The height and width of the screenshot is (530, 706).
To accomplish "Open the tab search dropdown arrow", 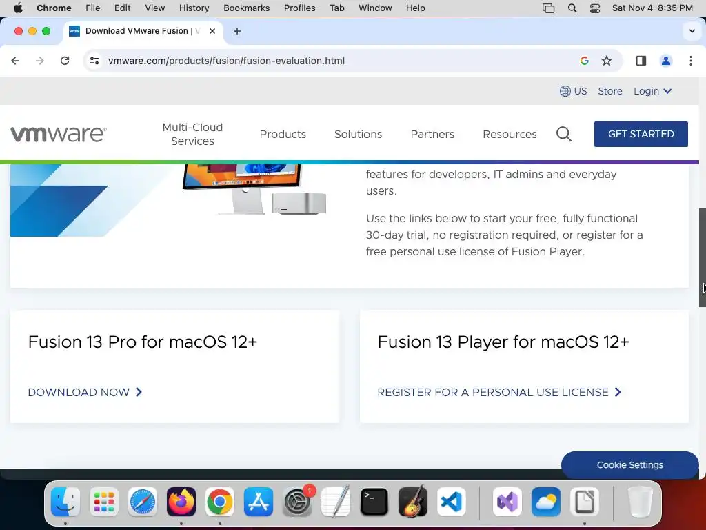I will click(x=692, y=31).
